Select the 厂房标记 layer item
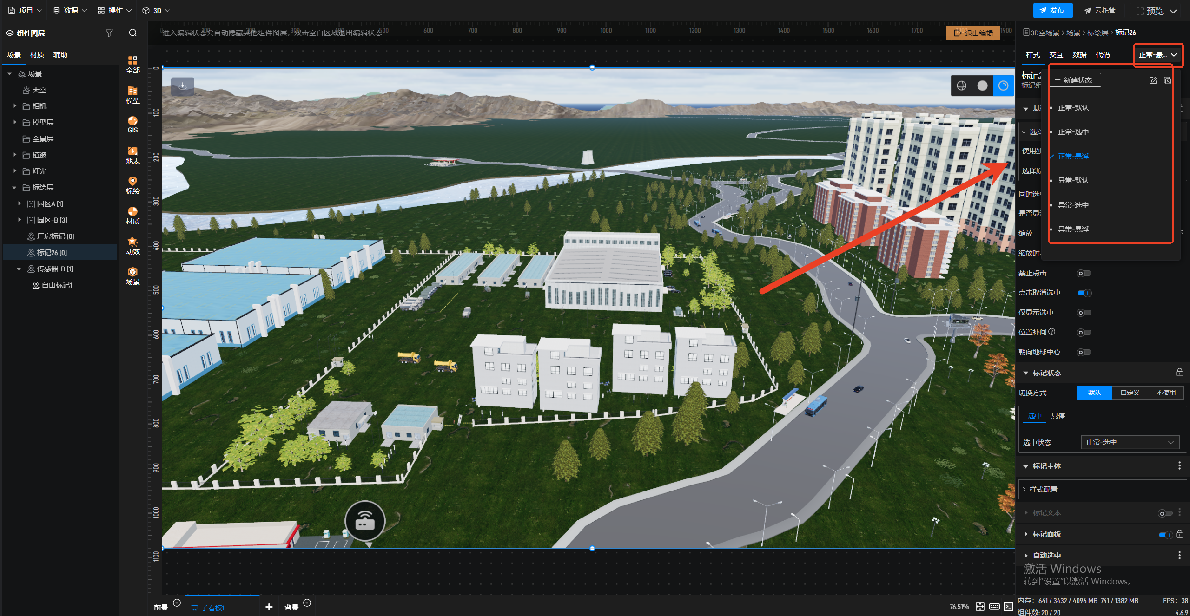 point(55,236)
